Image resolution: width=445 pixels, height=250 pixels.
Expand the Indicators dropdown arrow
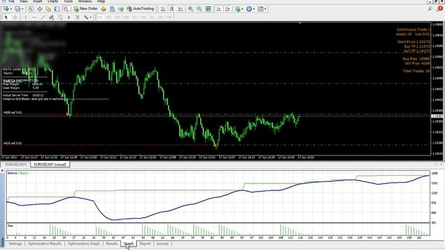pyautogui.click(x=242, y=9)
